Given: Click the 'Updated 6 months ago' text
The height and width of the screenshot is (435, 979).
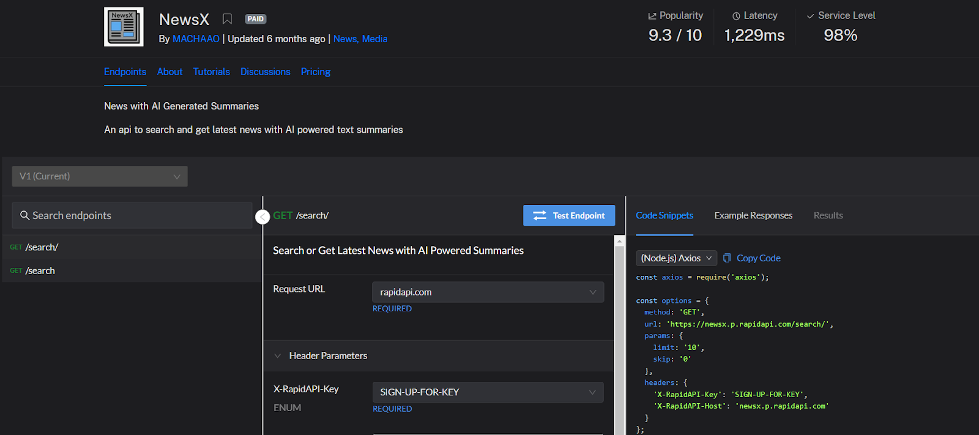Looking at the screenshot, I should (277, 39).
